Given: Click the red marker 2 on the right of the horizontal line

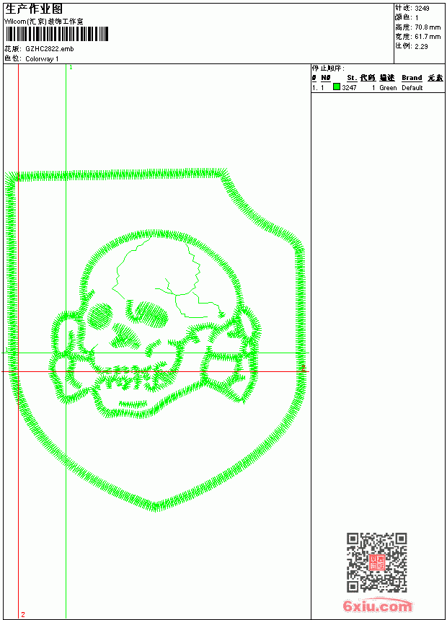Looking at the screenshot, I should [x=304, y=368].
